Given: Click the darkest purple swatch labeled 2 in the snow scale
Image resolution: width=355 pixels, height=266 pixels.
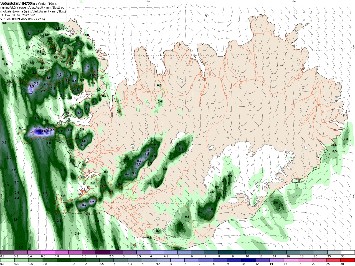Looking at the screenshot, I should [102, 252].
